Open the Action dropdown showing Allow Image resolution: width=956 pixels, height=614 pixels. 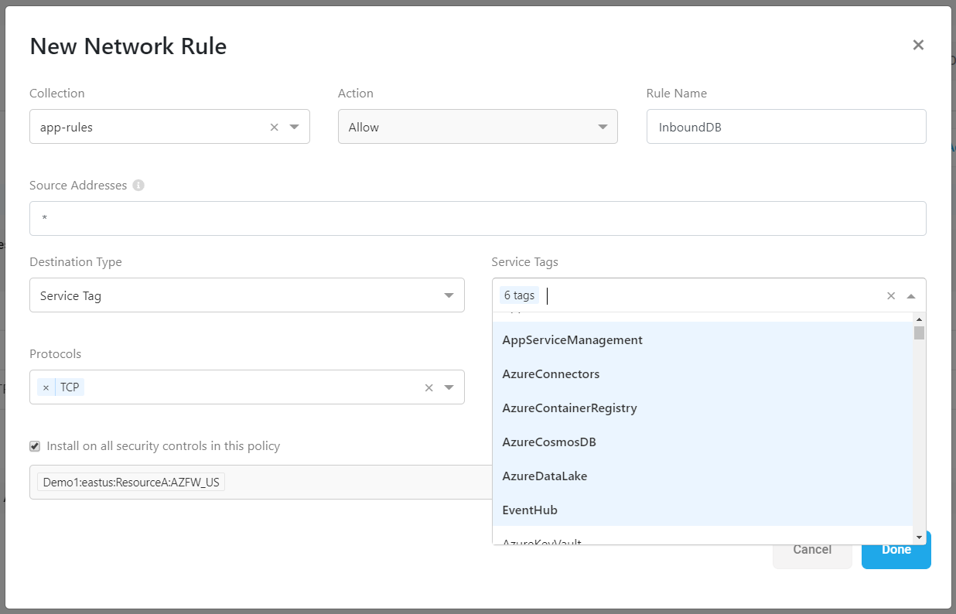[x=477, y=127]
